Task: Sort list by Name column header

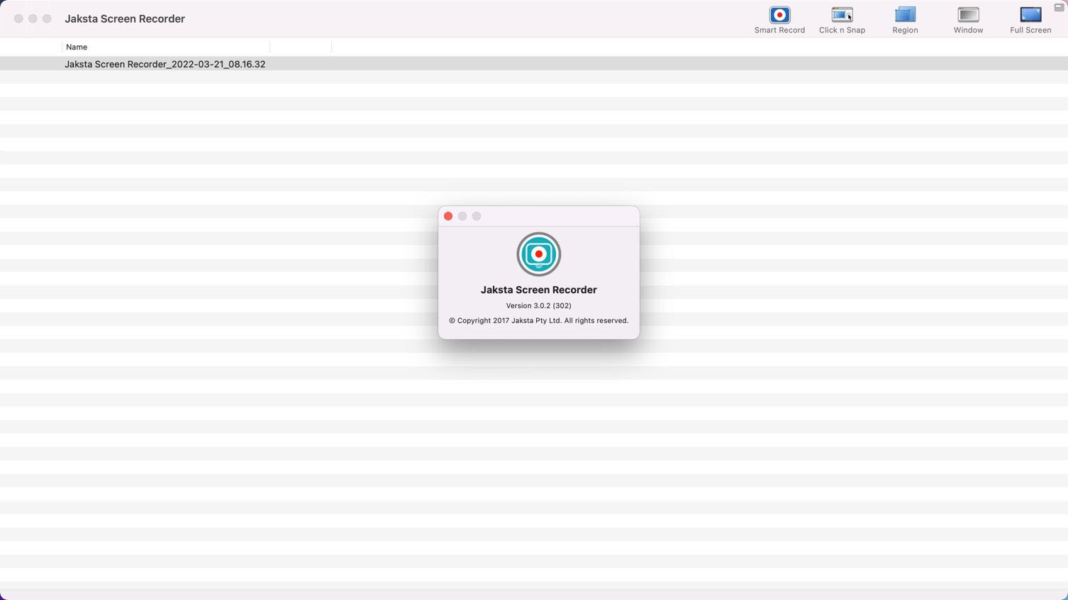Action: pyautogui.click(x=165, y=47)
